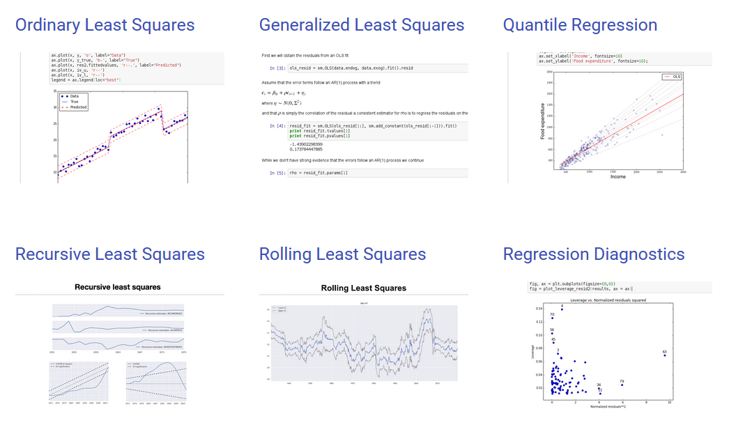Open the Regression Diagnostics heading link
The width and height of the screenshot is (729, 432).
coord(594,254)
